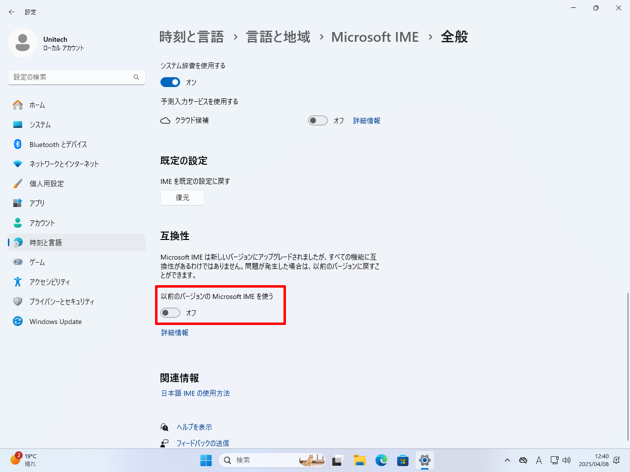Open アプリ settings page
Image resolution: width=630 pixels, height=472 pixels.
[77, 203]
